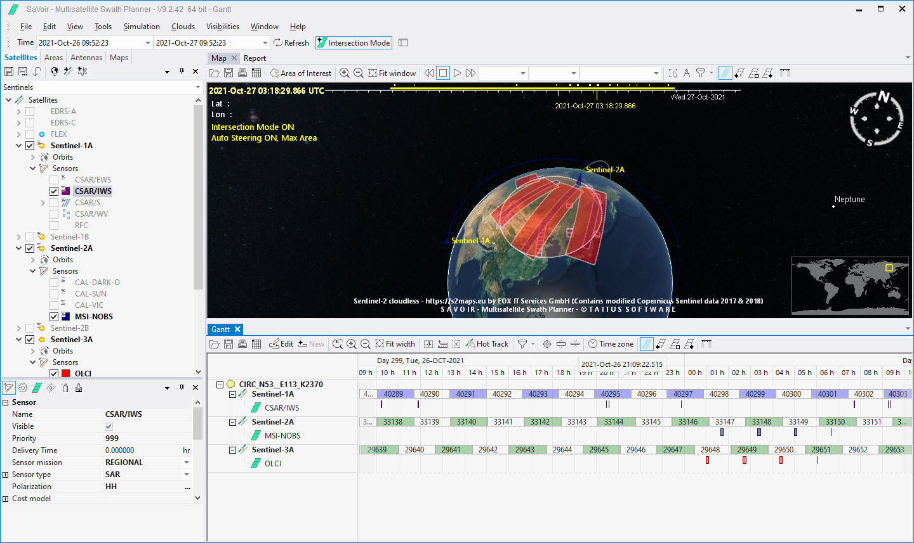Switch to the Antennas tab
Viewport: 914px width, 543px height.
point(86,58)
